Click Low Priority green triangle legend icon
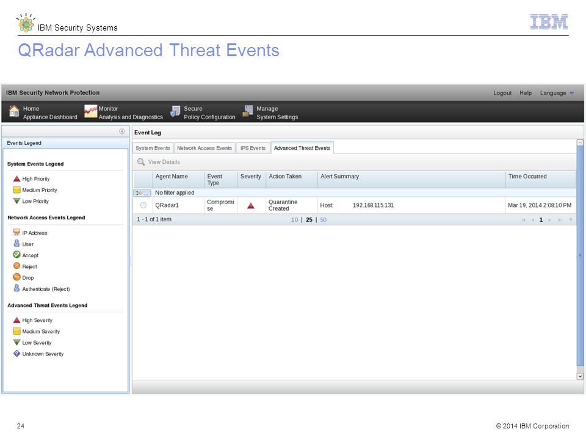 [17, 201]
